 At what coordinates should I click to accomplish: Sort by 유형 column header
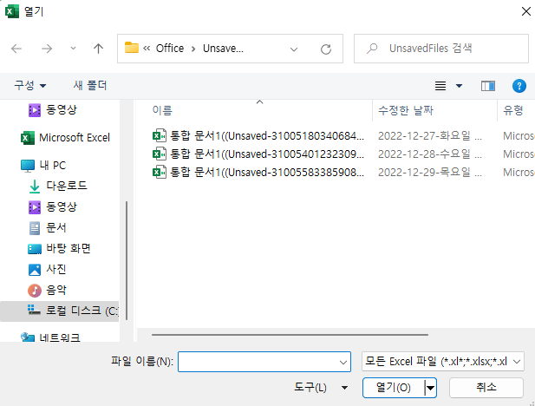pos(513,110)
